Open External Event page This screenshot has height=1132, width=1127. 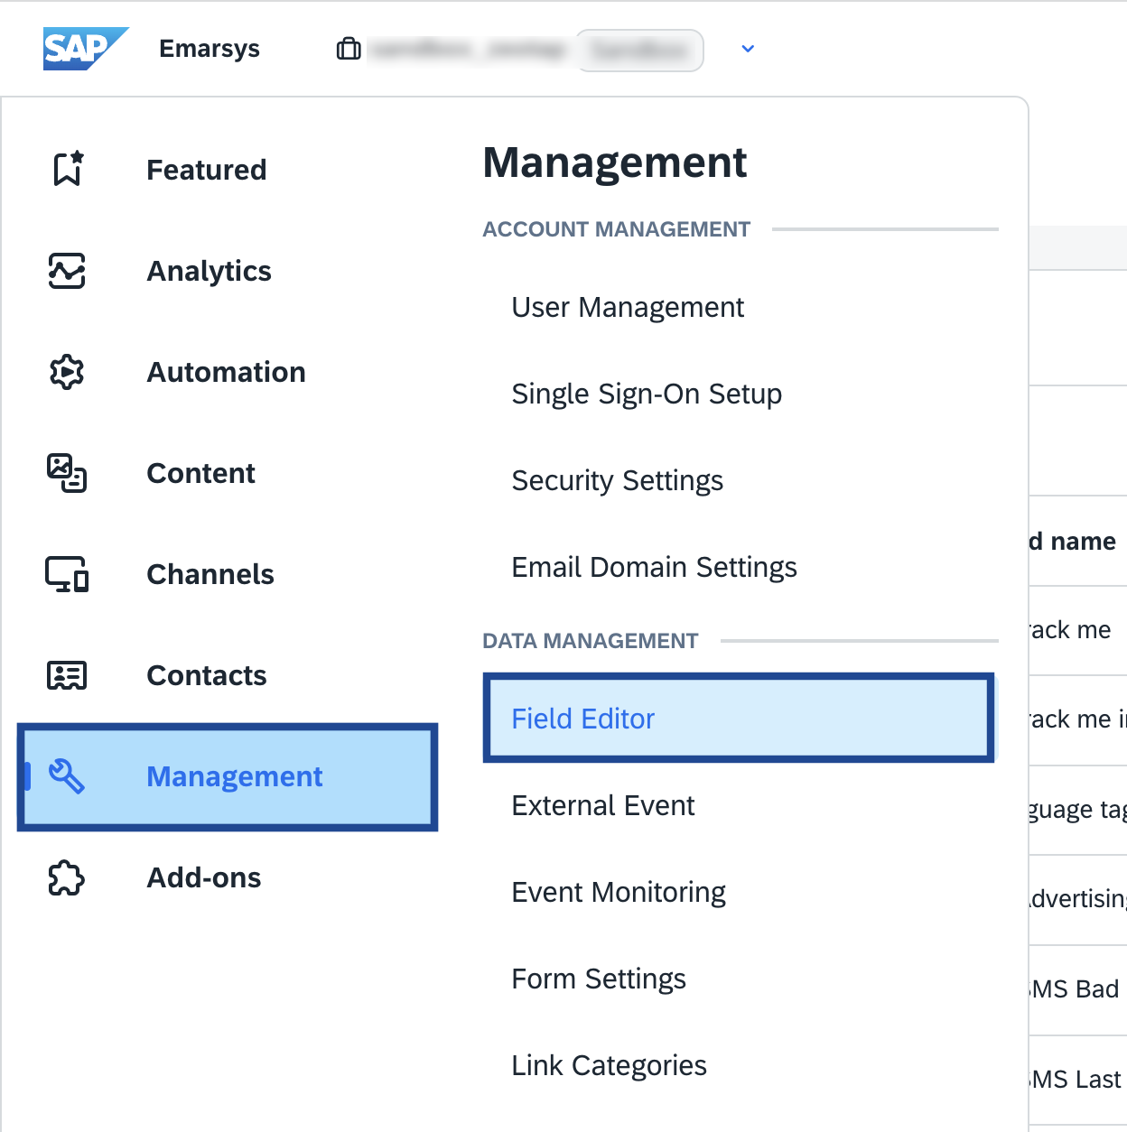pos(603,805)
